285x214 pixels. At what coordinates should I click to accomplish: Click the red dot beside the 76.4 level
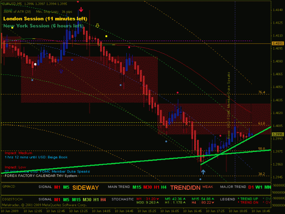coord(177,93)
